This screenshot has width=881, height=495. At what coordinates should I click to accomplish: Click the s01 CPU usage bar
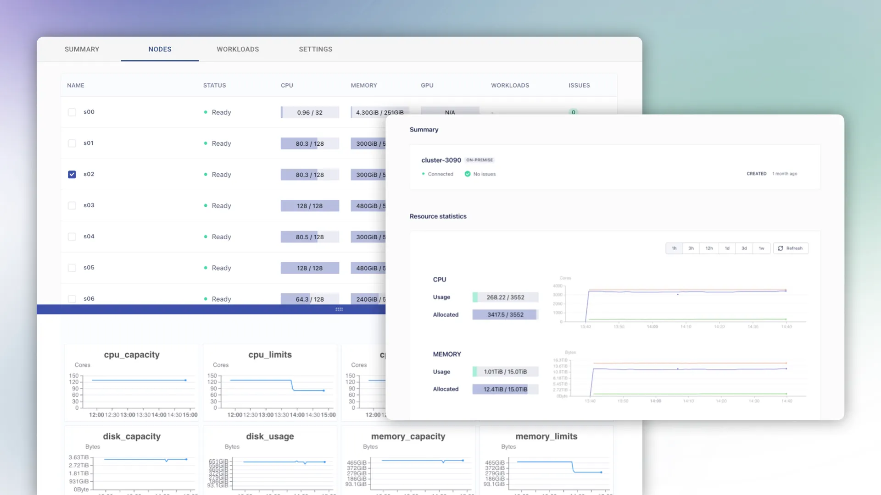pyautogui.click(x=310, y=143)
